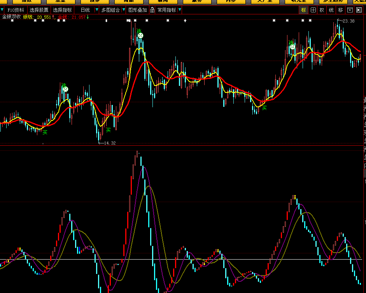Image resolution: width=366 pixels, height=293 pixels.
Task: Click the 23.38 high price label
Action: [x=348, y=21]
